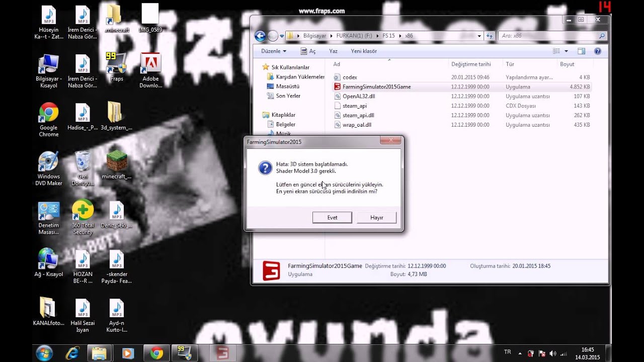Select IMG_0589 desktop file

[150, 18]
